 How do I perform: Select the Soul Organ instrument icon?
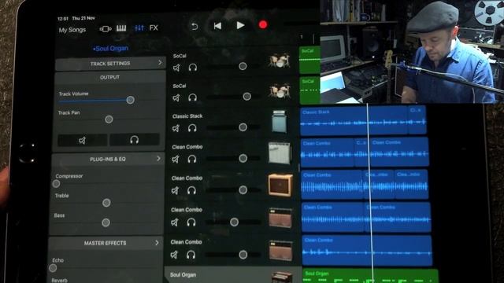(282, 277)
